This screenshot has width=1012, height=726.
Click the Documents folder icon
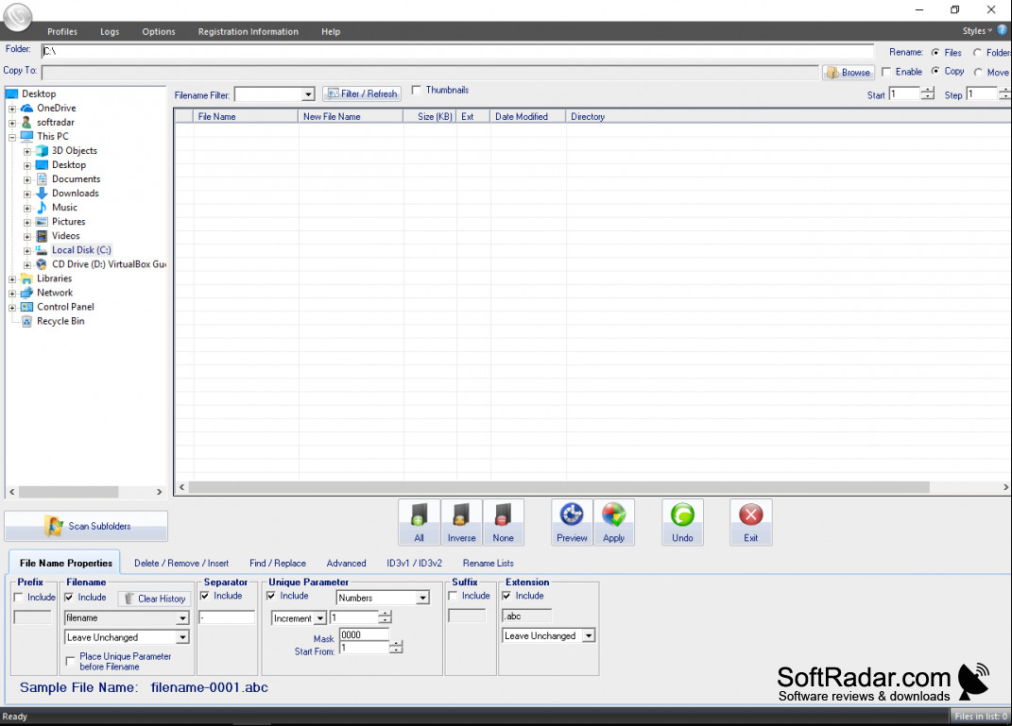click(x=42, y=179)
